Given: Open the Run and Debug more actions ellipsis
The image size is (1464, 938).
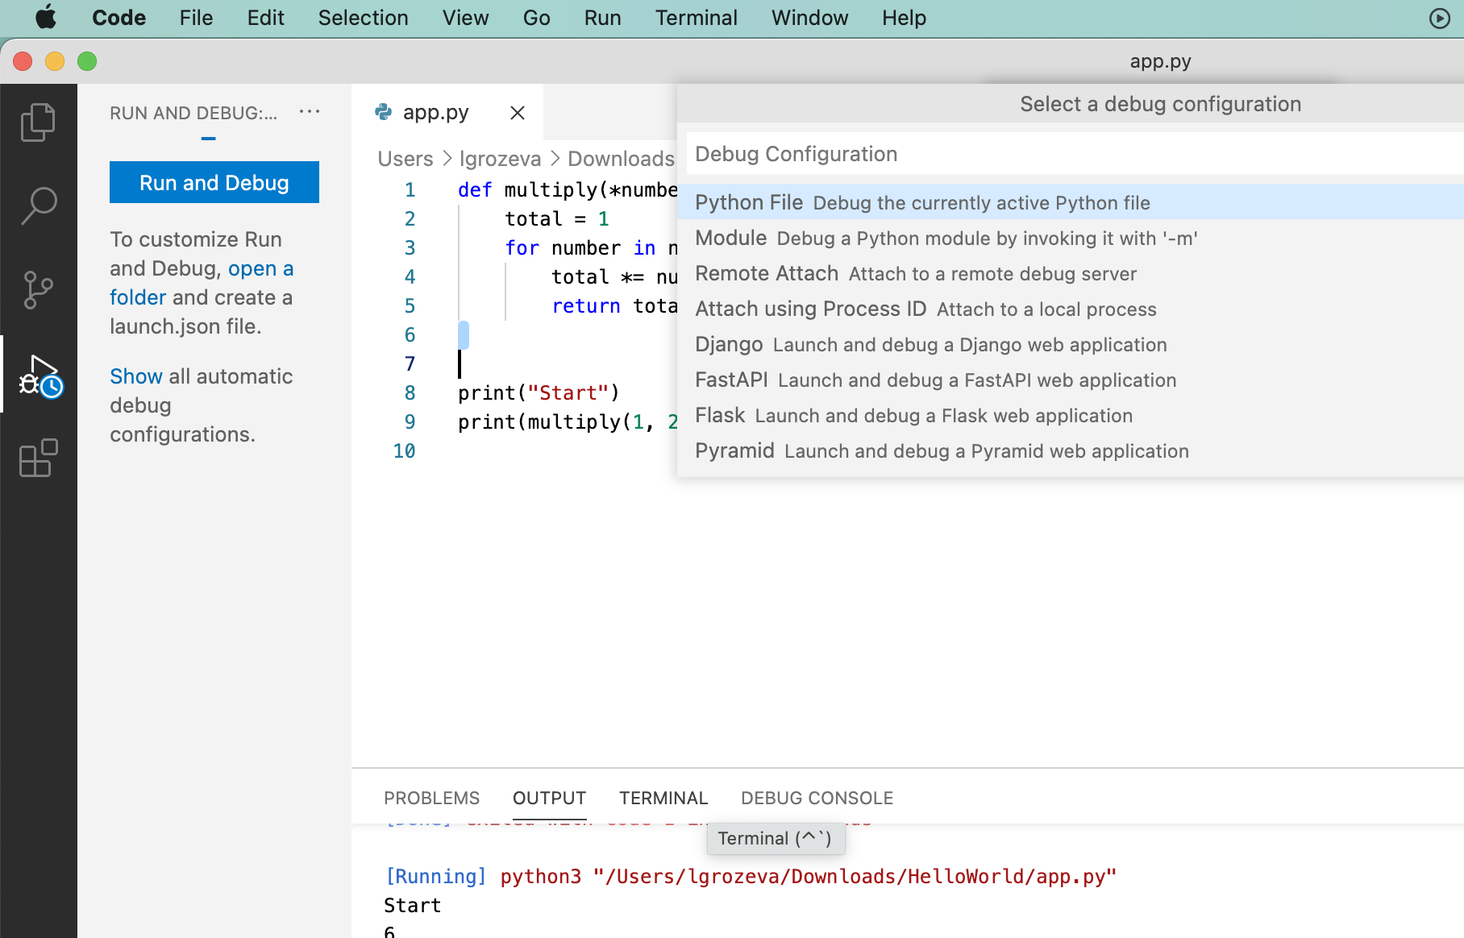Looking at the screenshot, I should (x=310, y=112).
